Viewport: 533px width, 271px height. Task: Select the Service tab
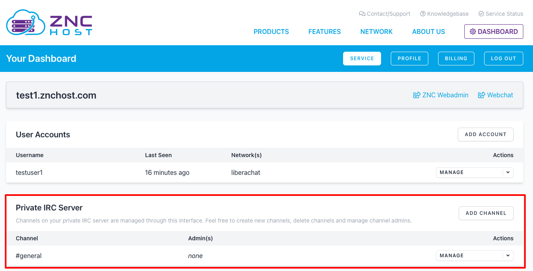point(362,59)
